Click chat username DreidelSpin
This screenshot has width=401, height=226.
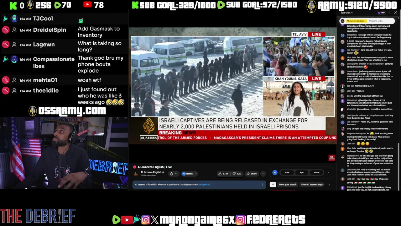(x=49, y=30)
